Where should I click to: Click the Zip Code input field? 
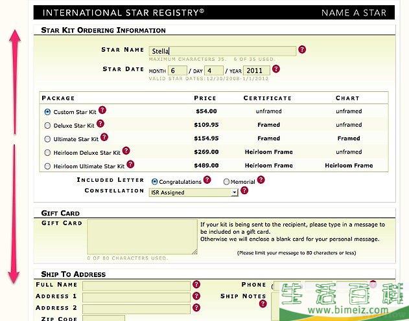point(104,318)
